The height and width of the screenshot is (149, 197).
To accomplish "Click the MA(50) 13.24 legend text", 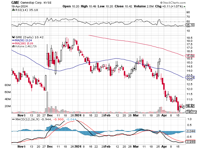I will pos(23,40).
